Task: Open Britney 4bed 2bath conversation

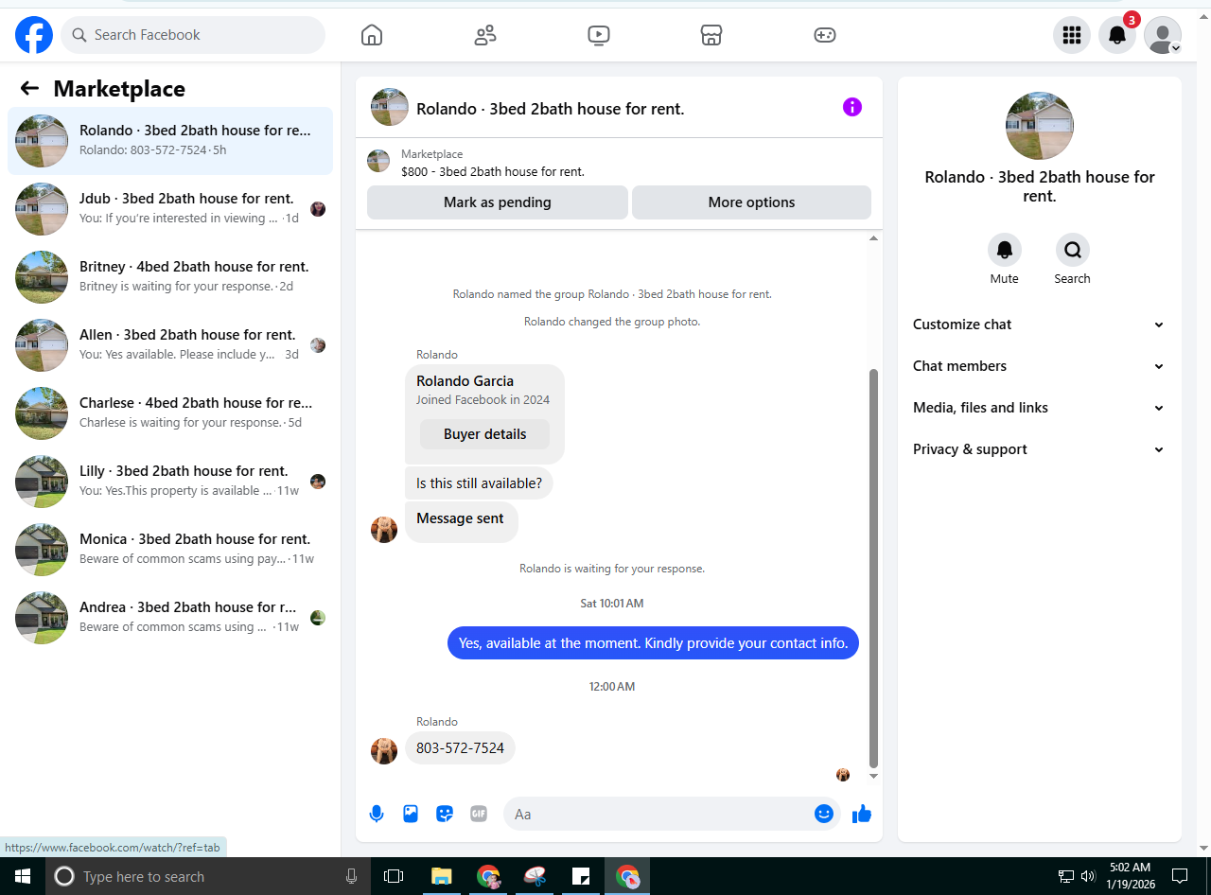Action: [x=170, y=277]
